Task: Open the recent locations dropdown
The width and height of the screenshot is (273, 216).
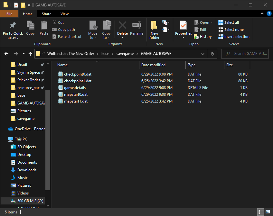Action: coord(24,54)
